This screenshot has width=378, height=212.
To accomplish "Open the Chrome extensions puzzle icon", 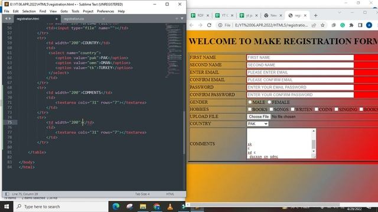I will point(351,25).
